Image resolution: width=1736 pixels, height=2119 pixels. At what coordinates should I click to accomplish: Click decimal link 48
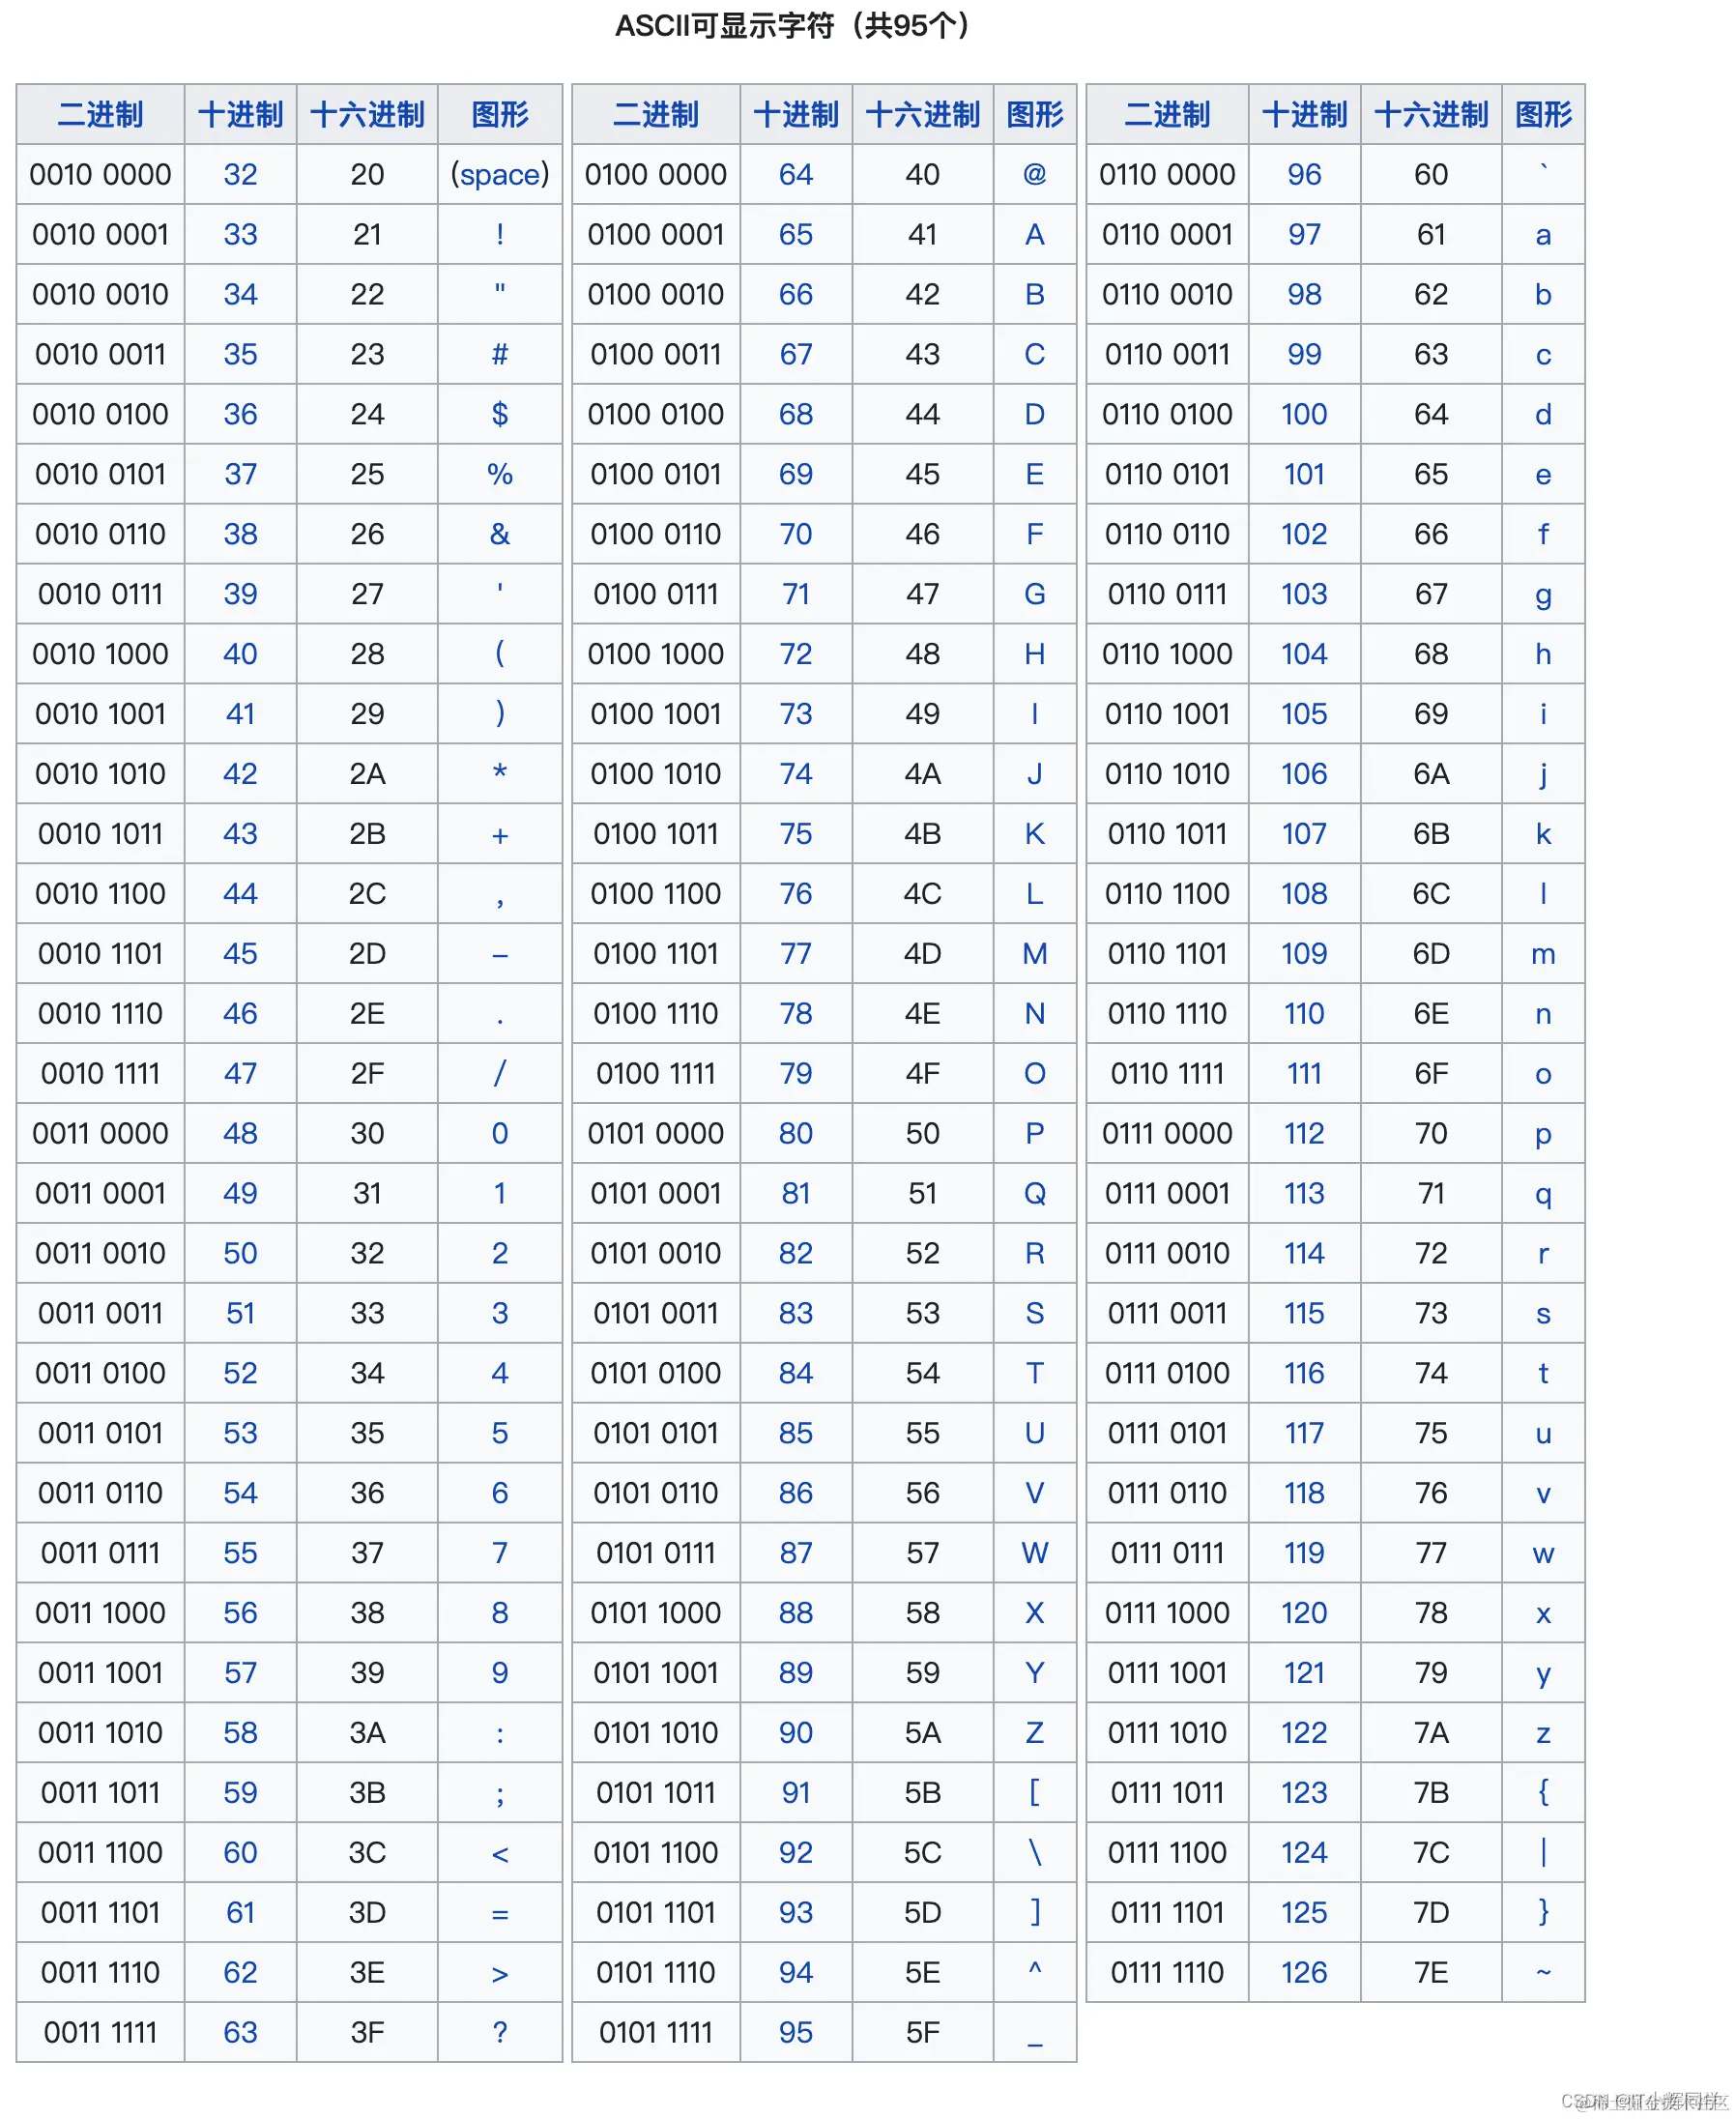pyautogui.click(x=240, y=1134)
